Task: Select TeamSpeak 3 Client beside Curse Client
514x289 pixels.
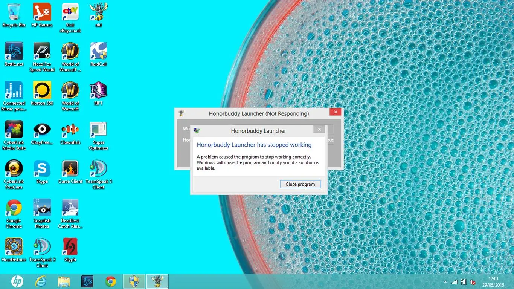Action: pyautogui.click(x=98, y=174)
